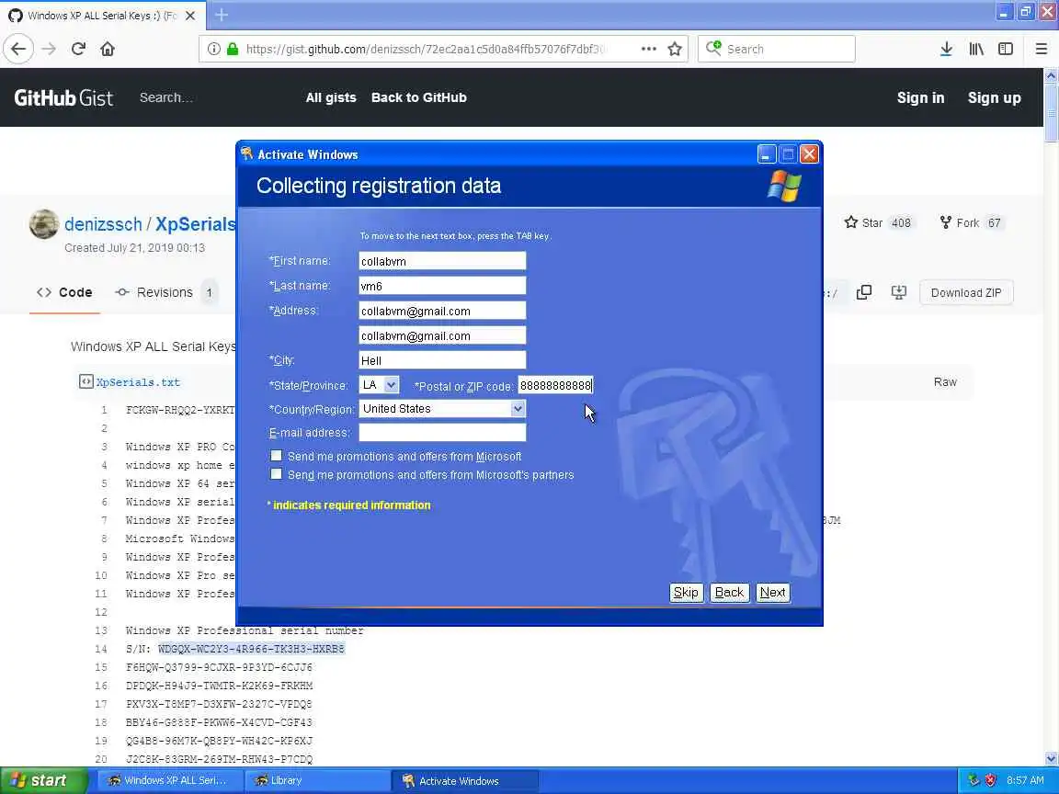Image resolution: width=1059 pixels, height=794 pixels.
Task: Minimize the Activate Windows dialog
Action: pos(766,154)
